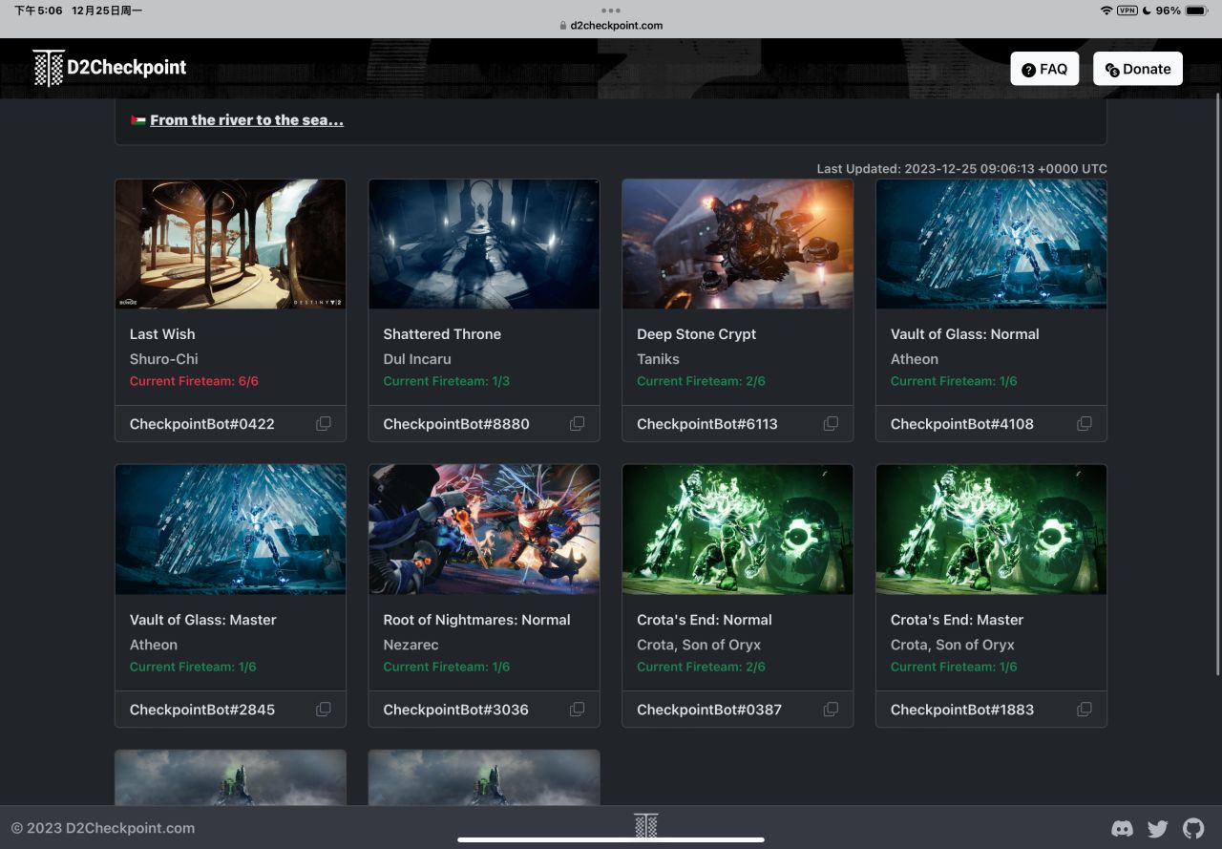Copy CheckpointBot#0387 name via copy icon

coord(831,709)
